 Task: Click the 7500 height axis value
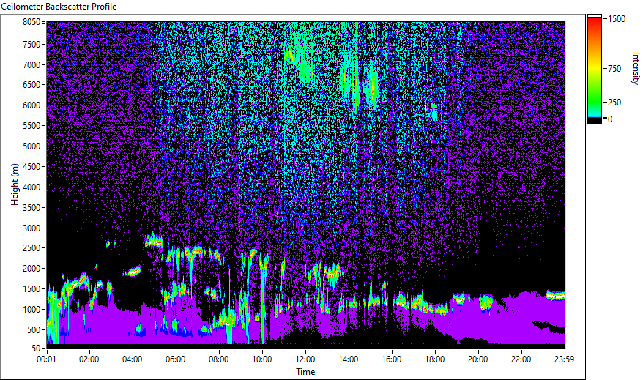[31, 44]
